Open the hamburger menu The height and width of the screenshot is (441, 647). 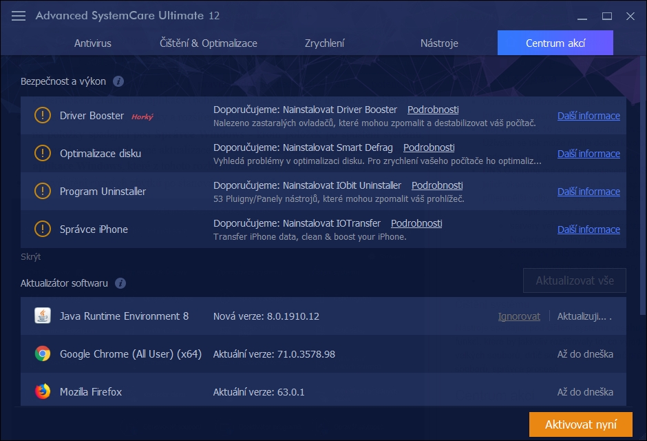[x=19, y=15]
